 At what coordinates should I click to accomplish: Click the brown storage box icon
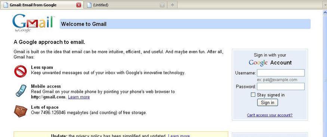21,111
